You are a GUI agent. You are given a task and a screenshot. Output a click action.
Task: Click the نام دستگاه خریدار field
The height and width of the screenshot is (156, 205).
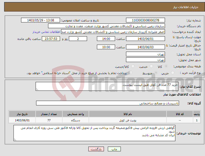click(x=107, y=26)
